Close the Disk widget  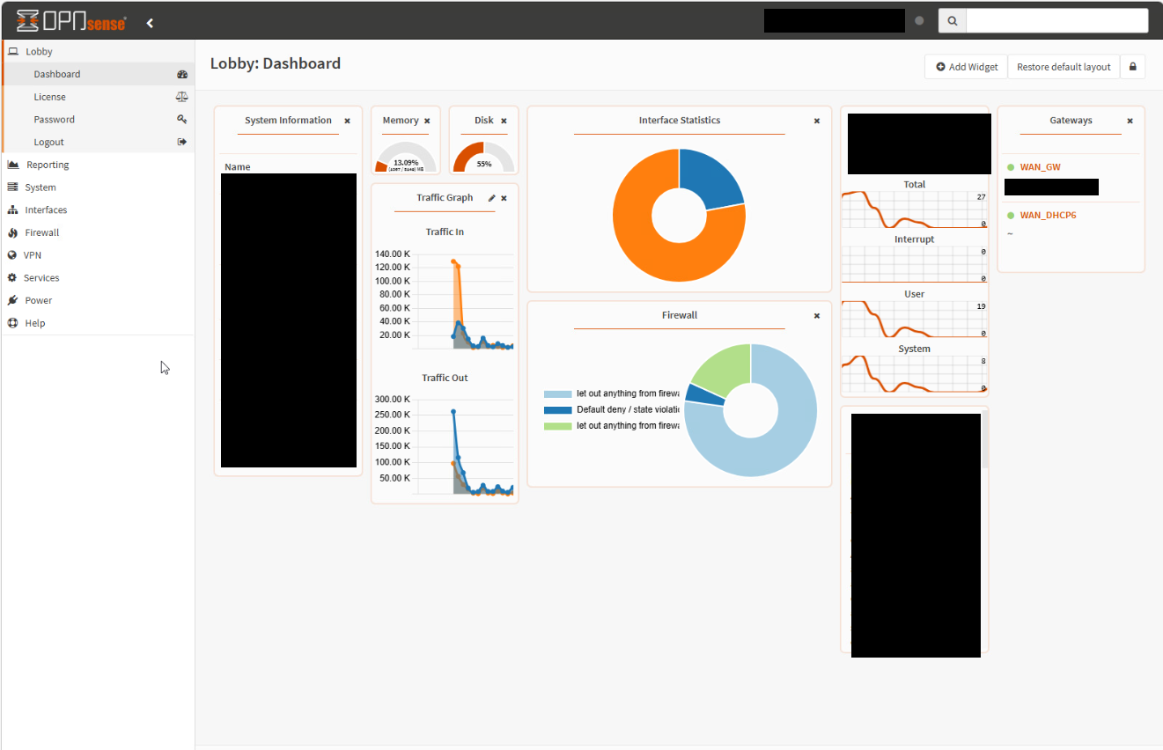[x=504, y=121]
